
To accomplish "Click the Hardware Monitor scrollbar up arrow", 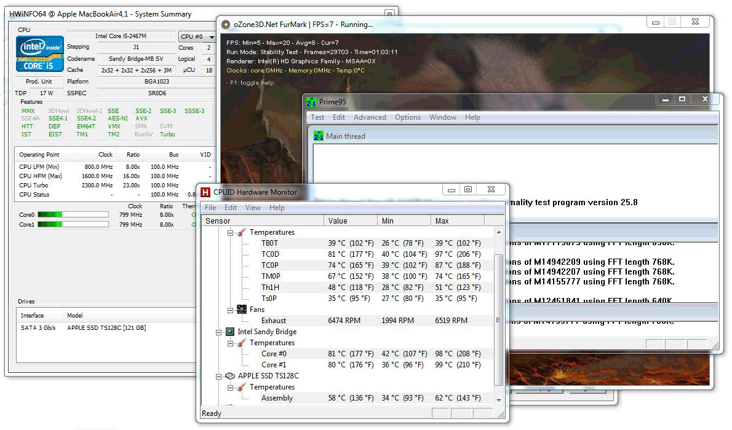I will (499, 232).
